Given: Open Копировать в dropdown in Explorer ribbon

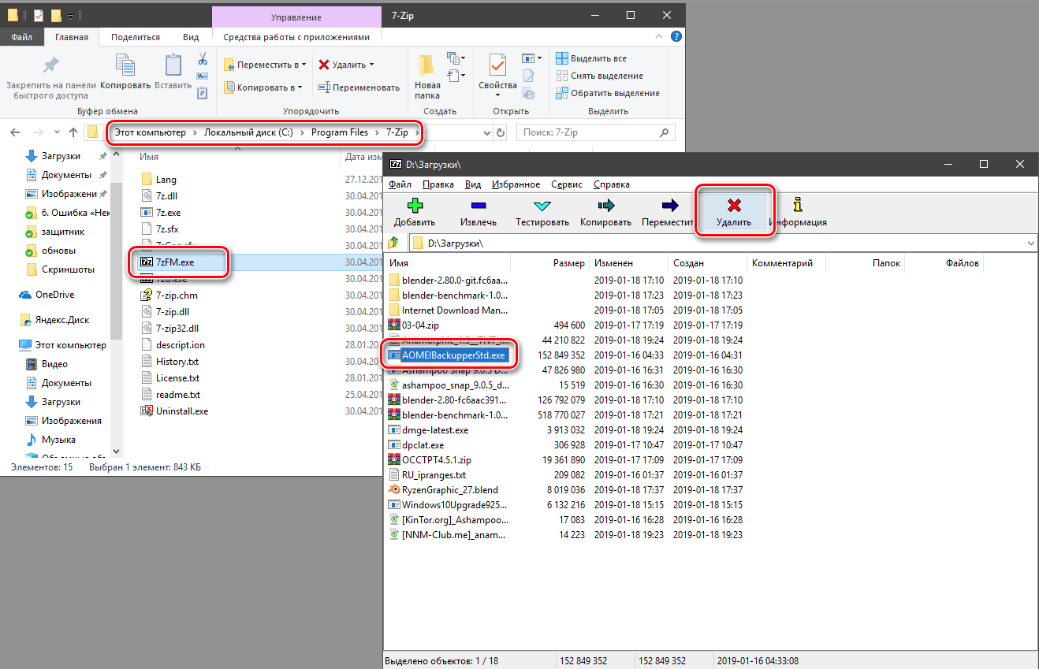Looking at the screenshot, I should tap(263, 87).
